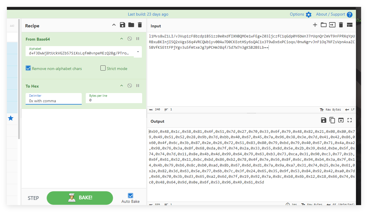Replace input with output icon
Image resolution: width=368 pixels, height=212 pixels.
341,120
